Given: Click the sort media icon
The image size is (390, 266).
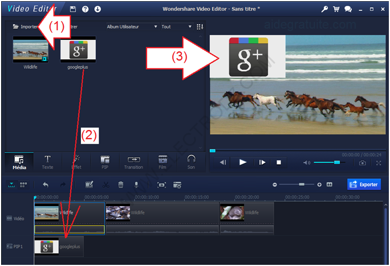Looking at the screenshot, I should coord(200,27).
